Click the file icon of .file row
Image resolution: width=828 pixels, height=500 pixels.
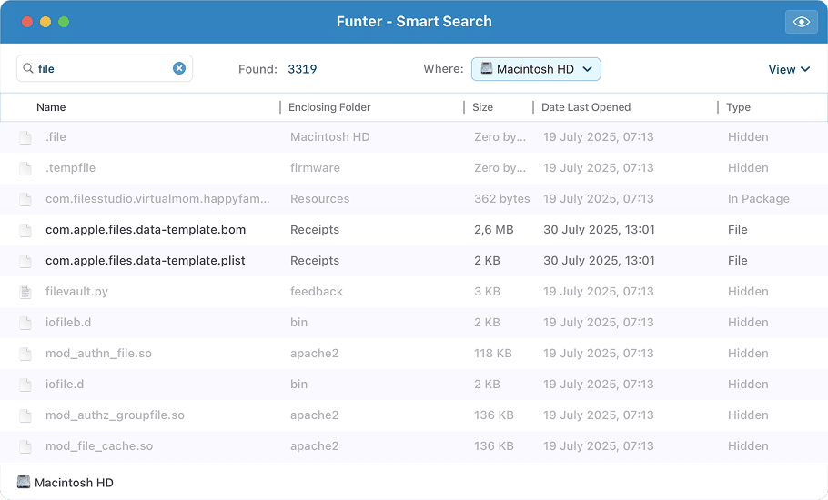coord(25,137)
